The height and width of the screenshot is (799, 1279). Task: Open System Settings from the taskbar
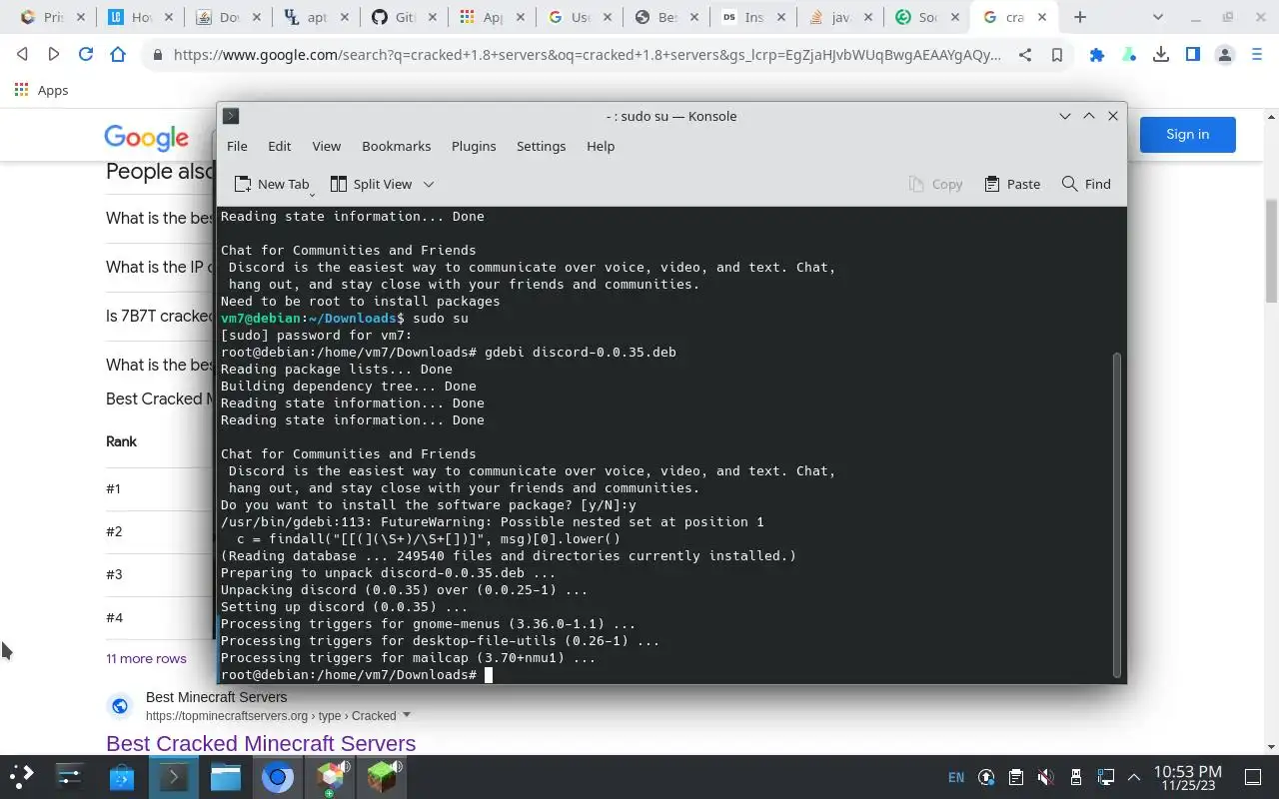(70, 776)
